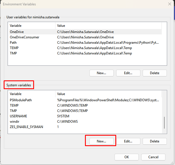
Task: Select the ZES_ENABLE_SYSMAN system variable
Action: tap(26, 127)
